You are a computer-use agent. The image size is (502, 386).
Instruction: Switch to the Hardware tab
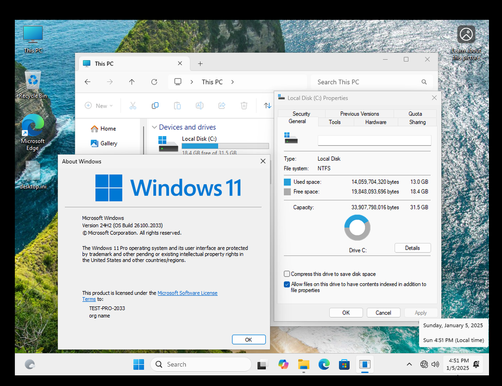coord(376,122)
